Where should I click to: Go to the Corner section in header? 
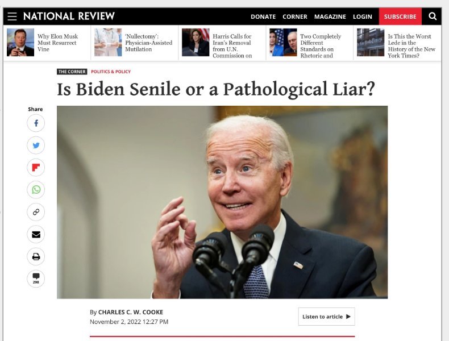click(x=294, y=16)
